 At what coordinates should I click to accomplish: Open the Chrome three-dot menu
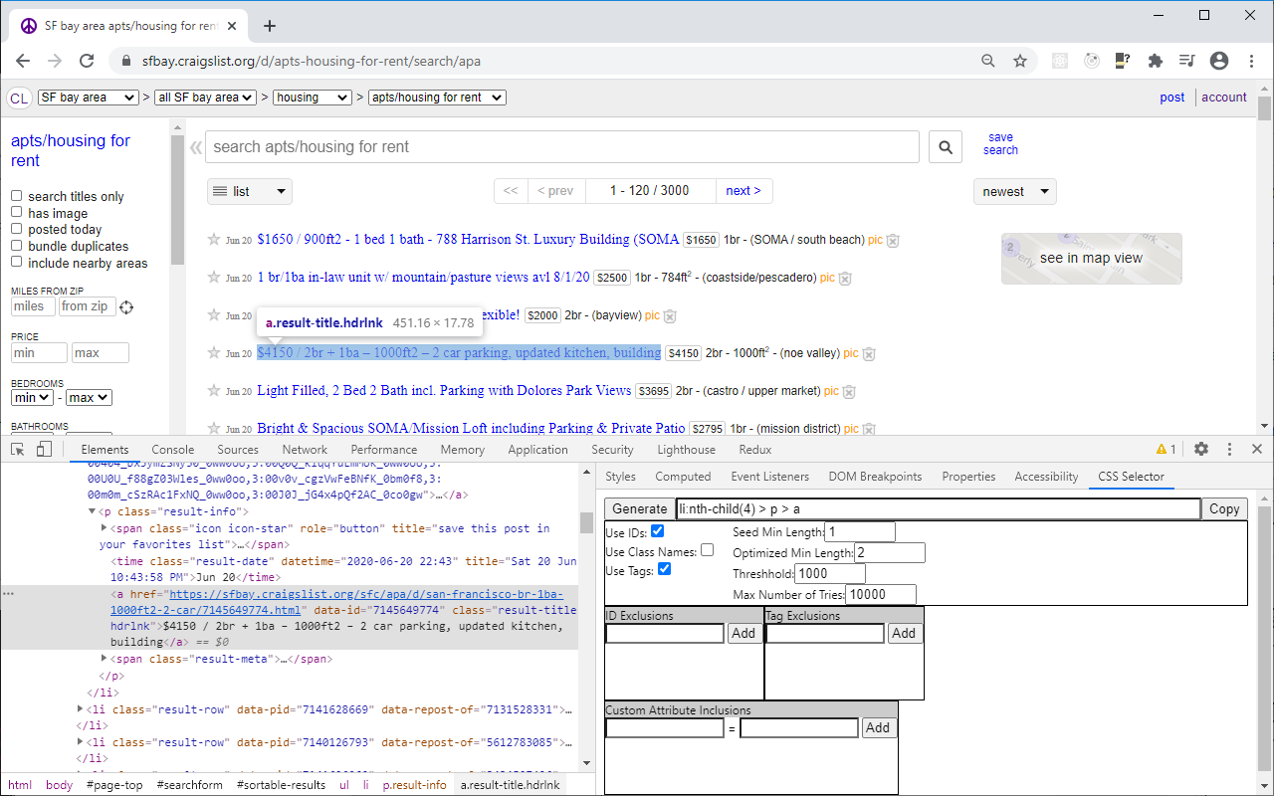coord(1251,61)
